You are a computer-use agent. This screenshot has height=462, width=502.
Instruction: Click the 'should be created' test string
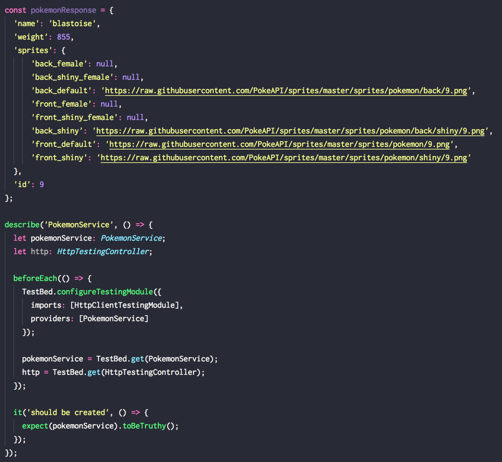point(68,412)
